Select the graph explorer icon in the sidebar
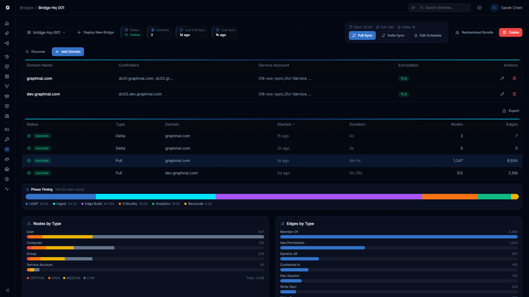529x297 pixels. point(7,43)
